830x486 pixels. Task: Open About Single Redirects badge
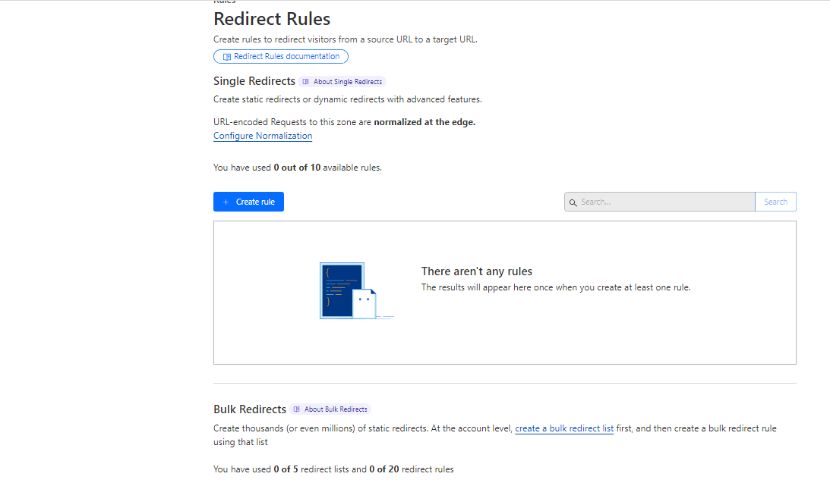click(x=342, y=82)
